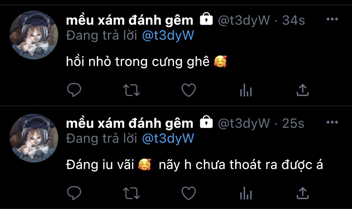Open 'mều xám đánh gêm' name on first tweet

(130, 20)
